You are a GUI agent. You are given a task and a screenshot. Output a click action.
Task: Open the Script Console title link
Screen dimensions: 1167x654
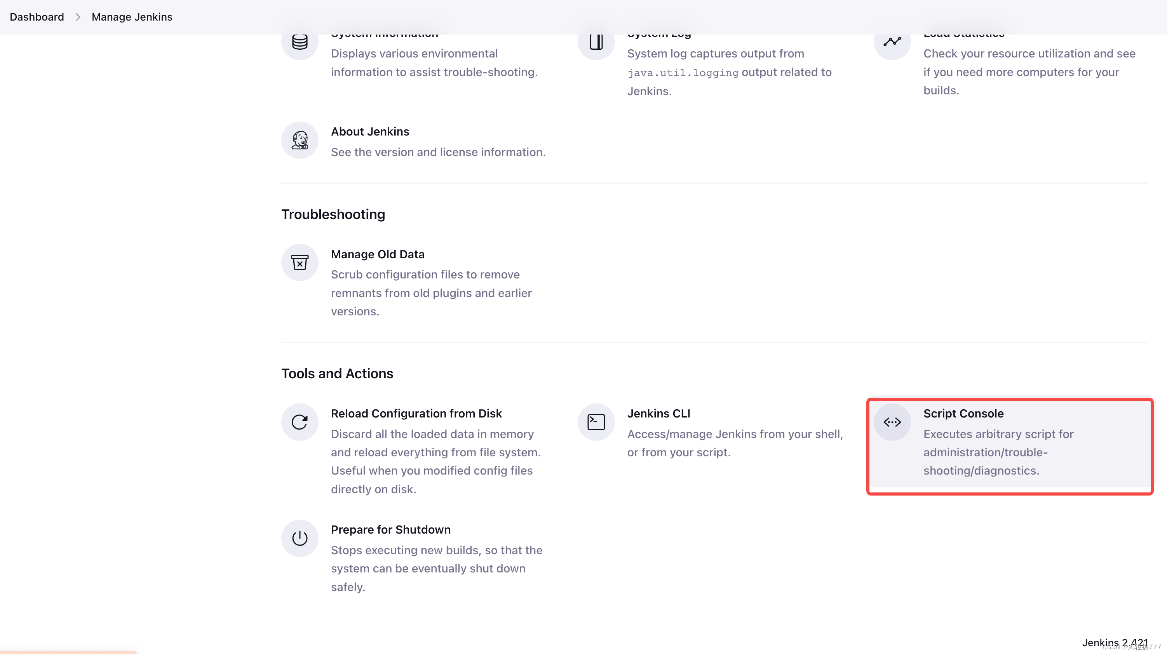963,414
